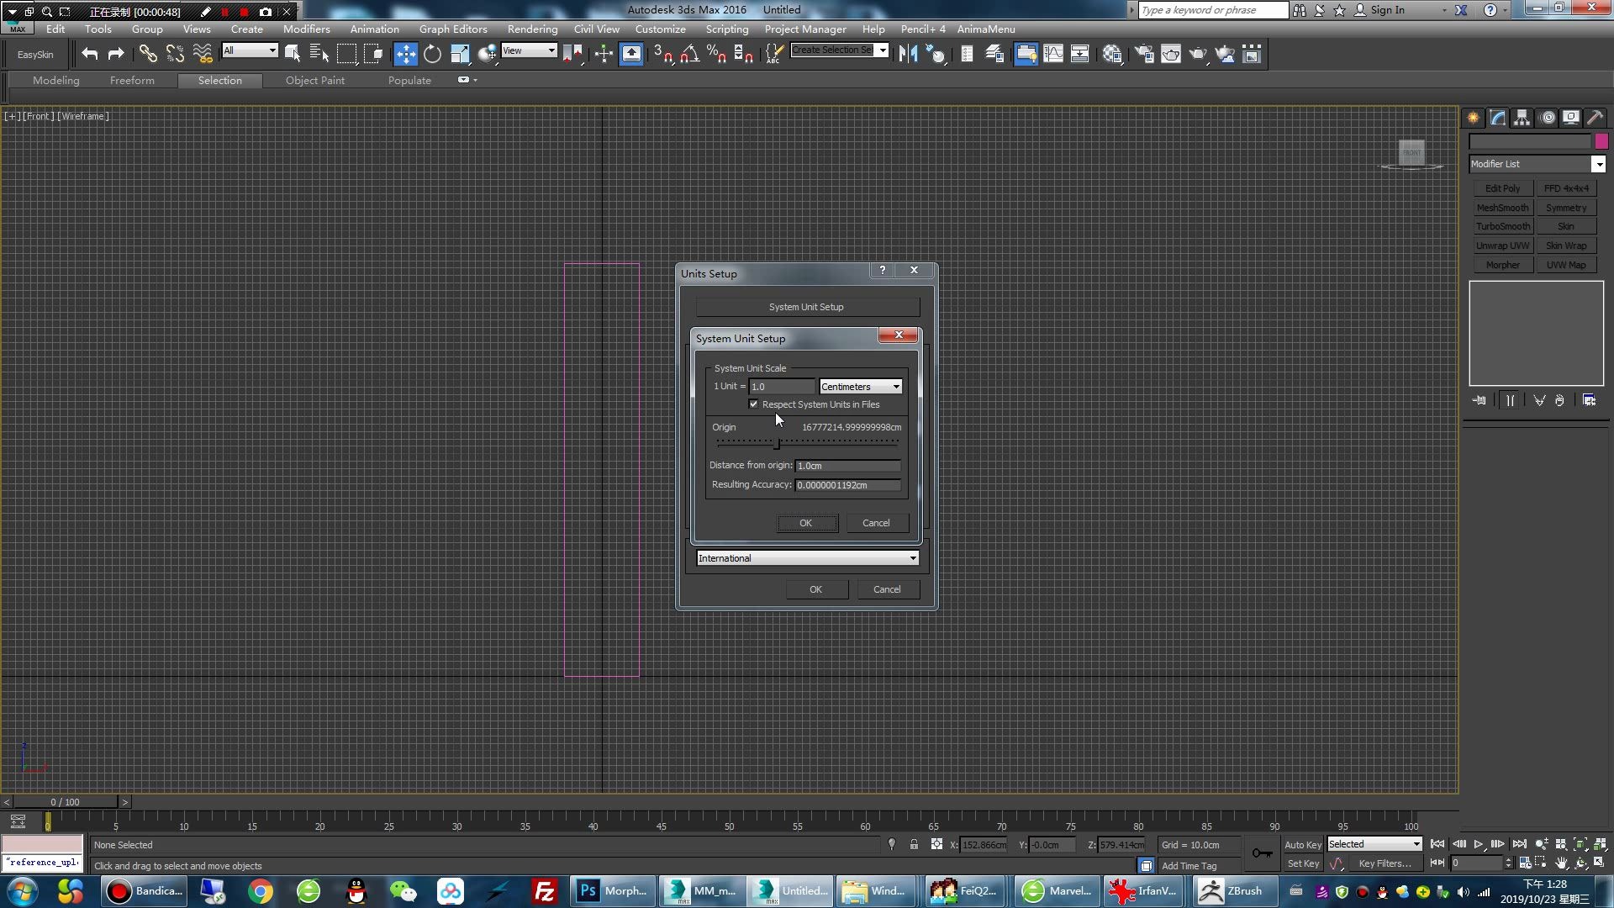This screenshot has height=908, width=1614.
Task: Activate the Select and Rotate tool
Action: click(432, 55)
